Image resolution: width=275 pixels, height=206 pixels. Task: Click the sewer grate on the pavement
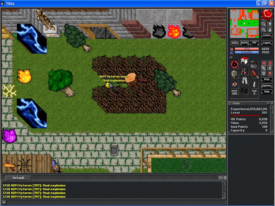[114, 150]
